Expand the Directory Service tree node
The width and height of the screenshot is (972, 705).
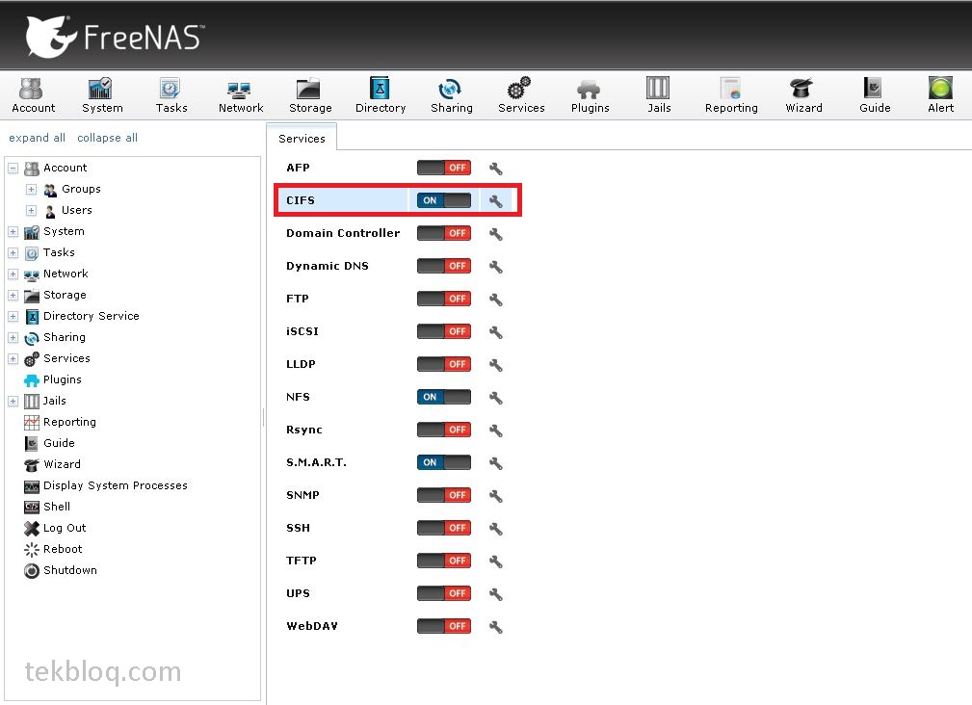pyautogui.click(x=13, y=317)
